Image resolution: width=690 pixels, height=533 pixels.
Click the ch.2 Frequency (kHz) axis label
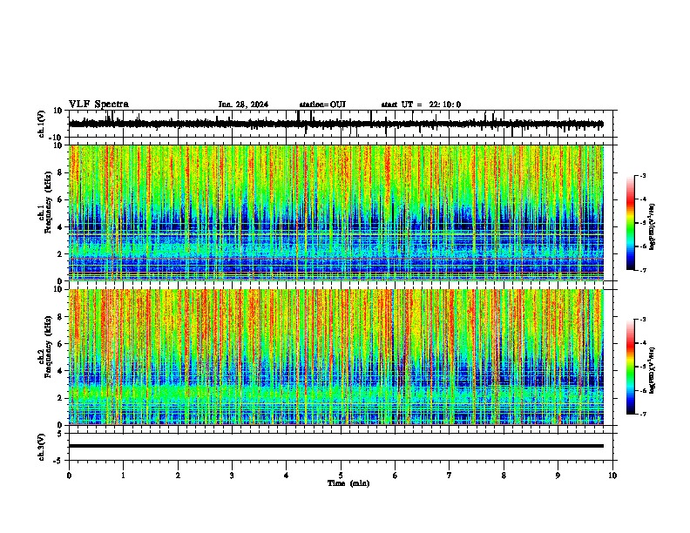pos(49,347)
